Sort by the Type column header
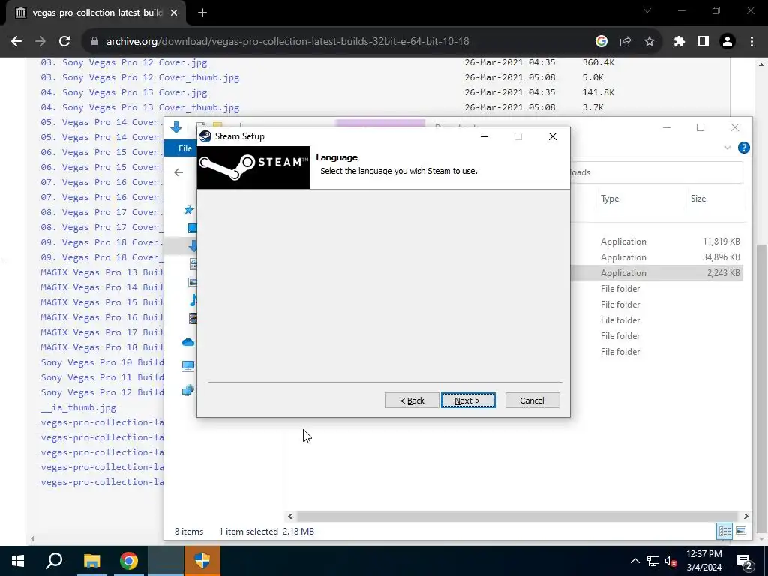Viewport: 768px width, 576px height. (610, 198)
